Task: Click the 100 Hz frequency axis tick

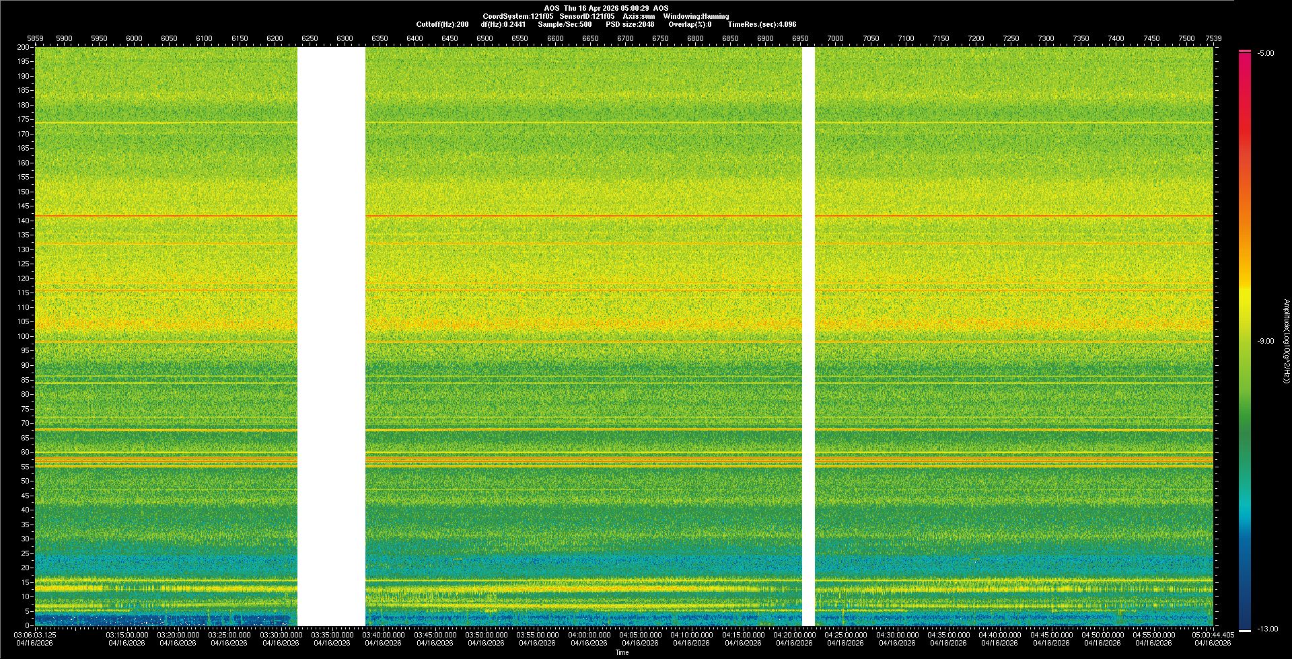Action: [x=24, y=336]
